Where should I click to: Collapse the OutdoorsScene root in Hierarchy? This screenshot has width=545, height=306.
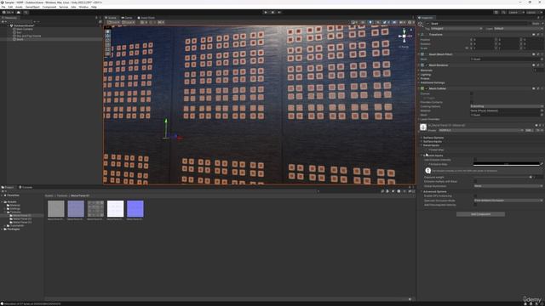pyautogui.click(x=8, y=25)
